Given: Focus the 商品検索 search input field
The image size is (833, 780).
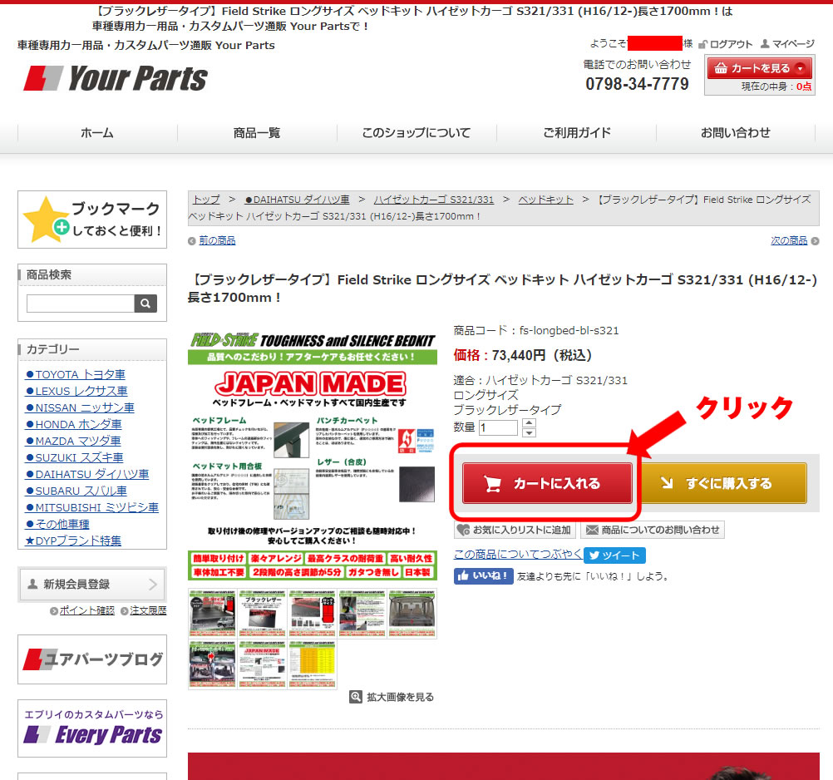Looking at the screenshot, I should point(80,304).
